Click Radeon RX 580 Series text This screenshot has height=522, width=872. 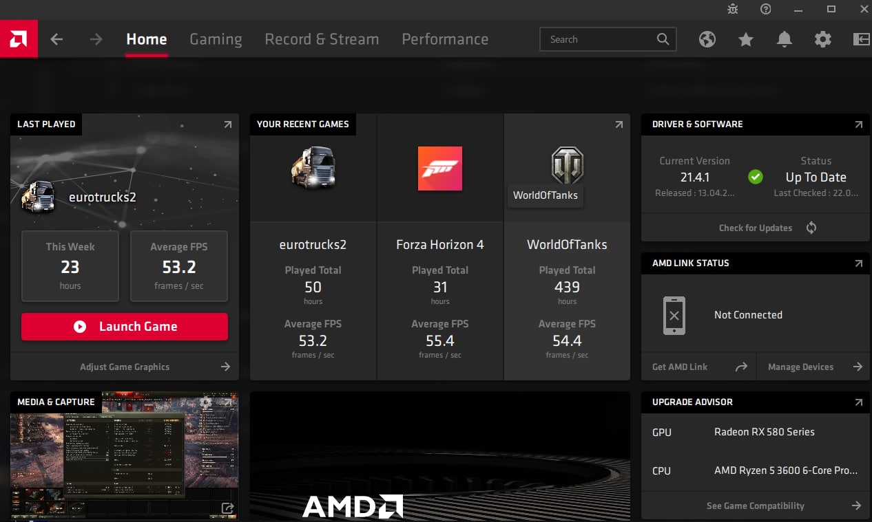click(x=765, y=432)
